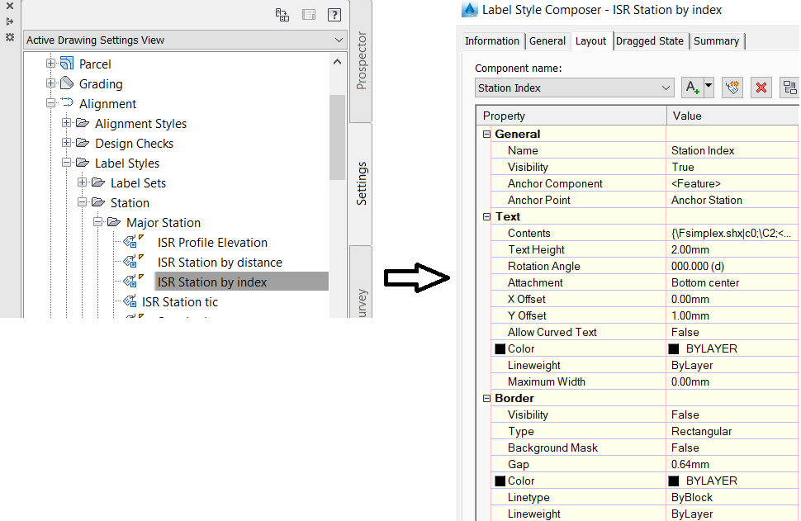This screenshot has height=521, width=801.
Task: Collapse the Alignment tree node
Action: [50, 102]
